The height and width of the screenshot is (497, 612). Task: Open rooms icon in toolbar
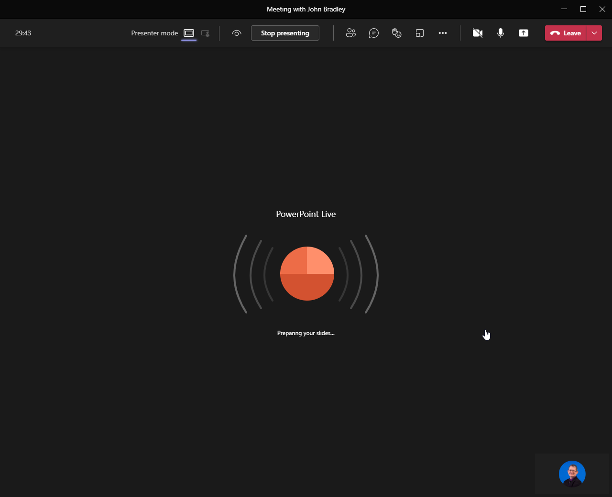coord(420,33)
